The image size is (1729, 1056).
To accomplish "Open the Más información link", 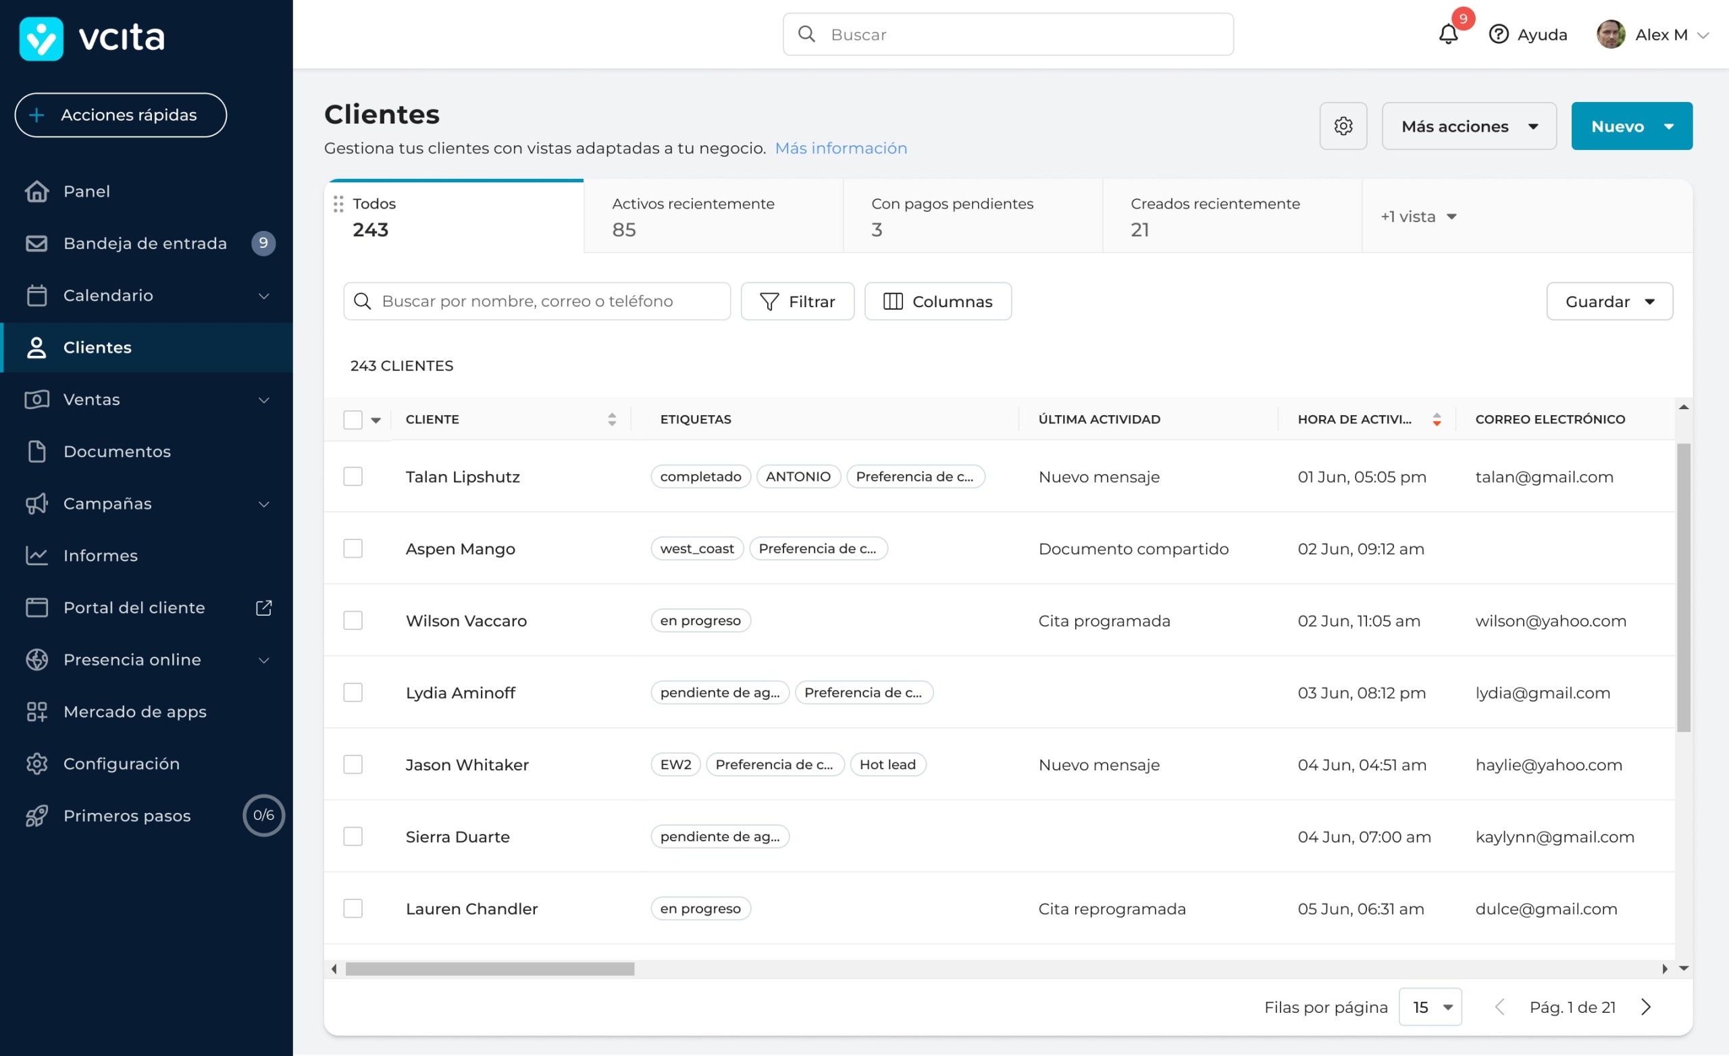I will point(841,148).
